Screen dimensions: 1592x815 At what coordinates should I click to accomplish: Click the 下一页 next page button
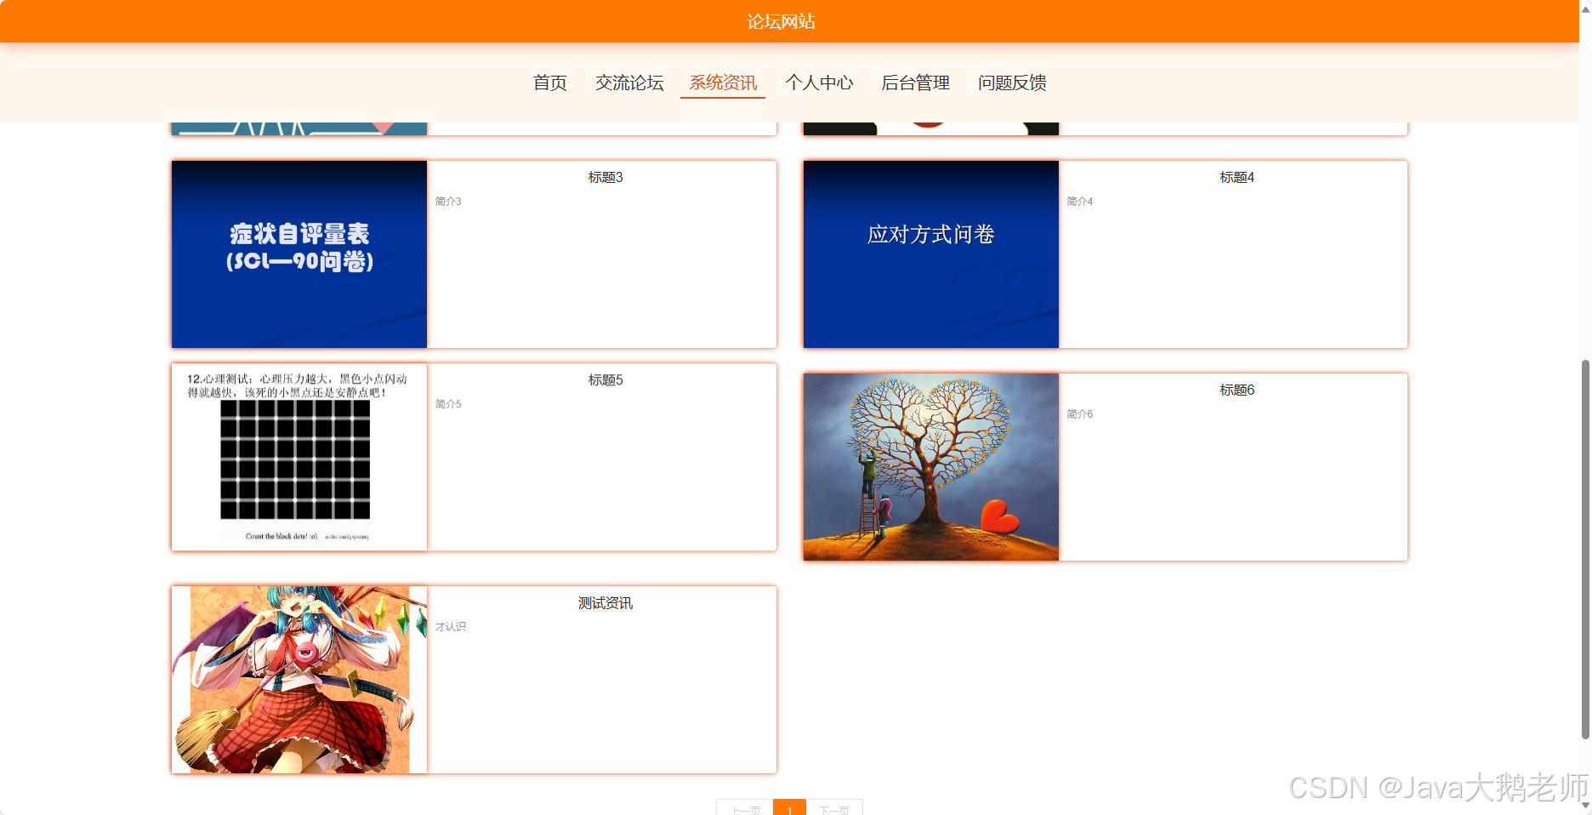point(834,808)
